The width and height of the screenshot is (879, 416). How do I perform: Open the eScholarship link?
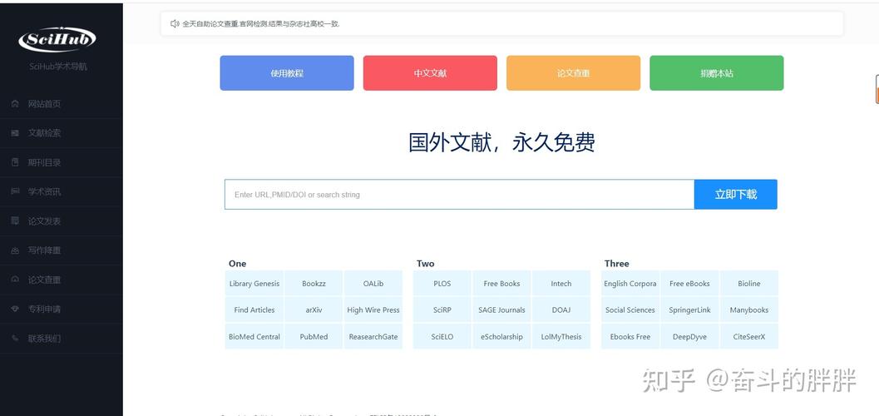(x=501, y=336)
